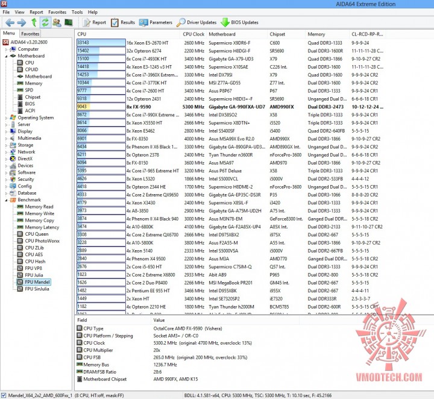Click the Config icon in tree

(x=13, y=186)
